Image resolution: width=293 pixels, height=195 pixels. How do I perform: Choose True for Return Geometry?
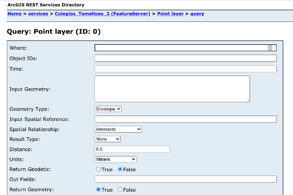99,190
